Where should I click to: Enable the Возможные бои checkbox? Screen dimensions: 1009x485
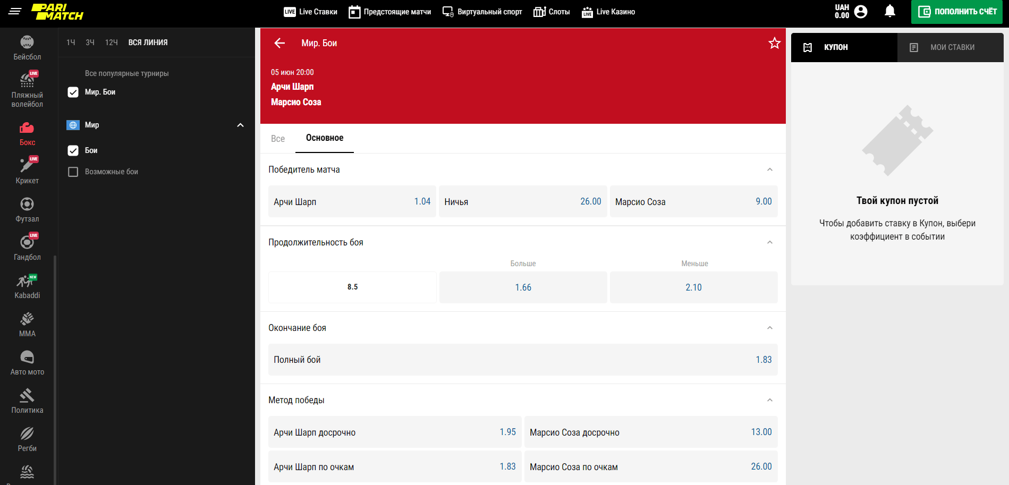pos(73,172)
